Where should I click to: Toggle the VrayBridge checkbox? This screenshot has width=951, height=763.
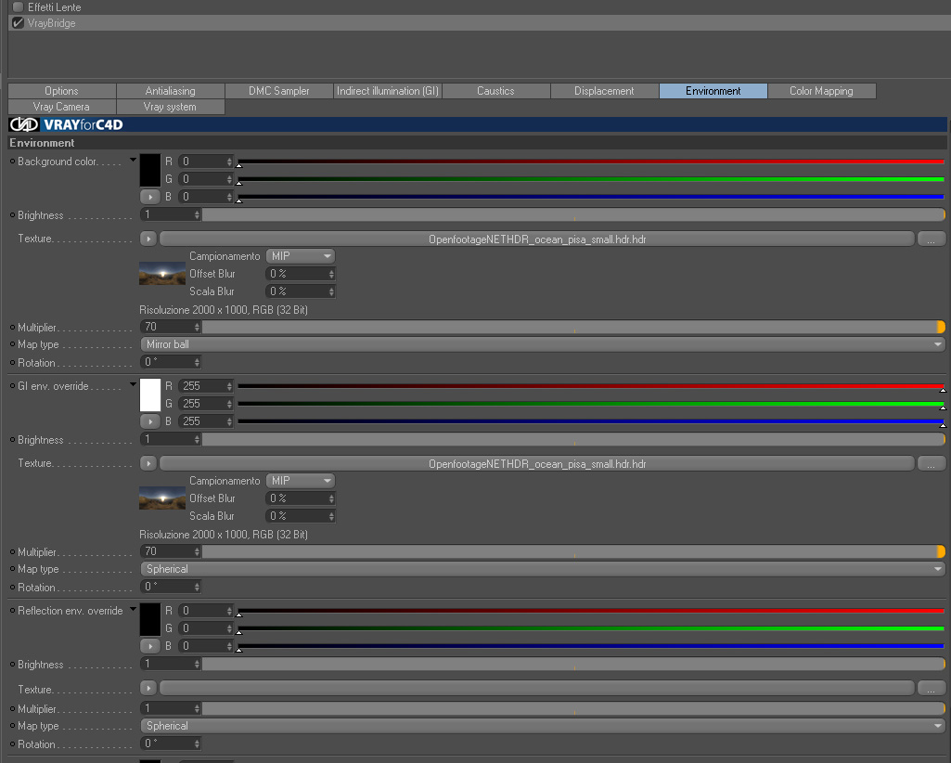(x=19, y=23)
